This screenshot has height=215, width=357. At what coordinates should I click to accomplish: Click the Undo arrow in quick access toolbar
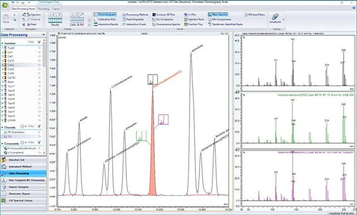tap(13, 2)
